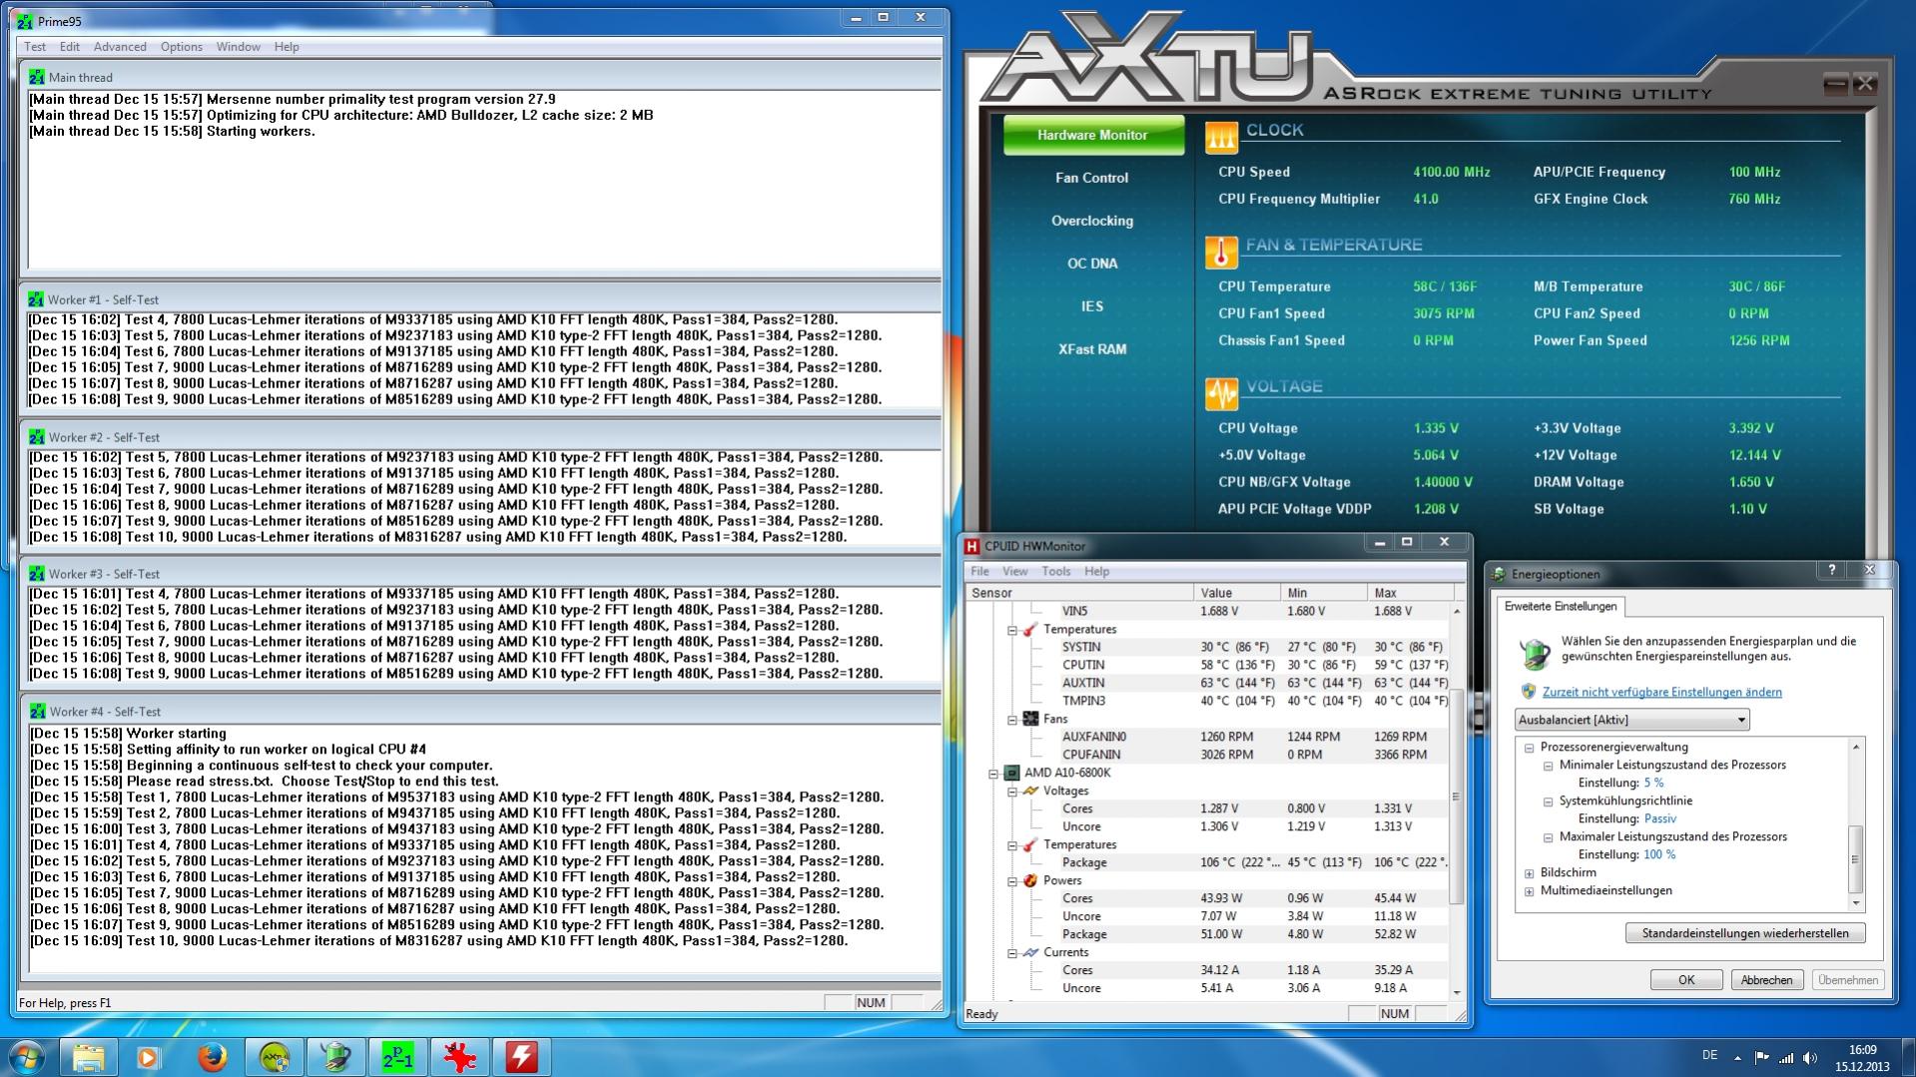The image size is (1916, 1077).
Task: Collapse the Voltages group under AMD A10-6800K
Action: [1012, 792]
